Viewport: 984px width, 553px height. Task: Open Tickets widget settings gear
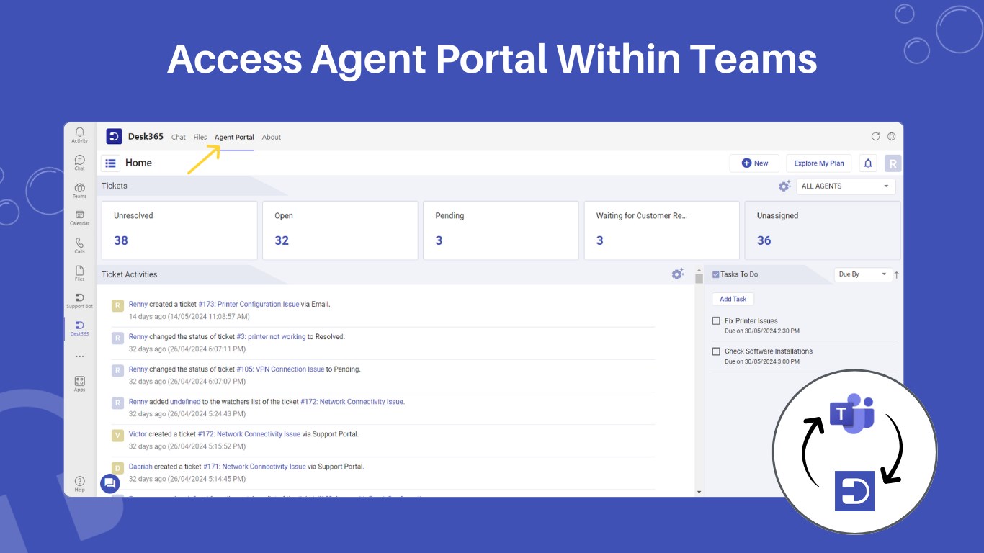(x=784, y=186)
